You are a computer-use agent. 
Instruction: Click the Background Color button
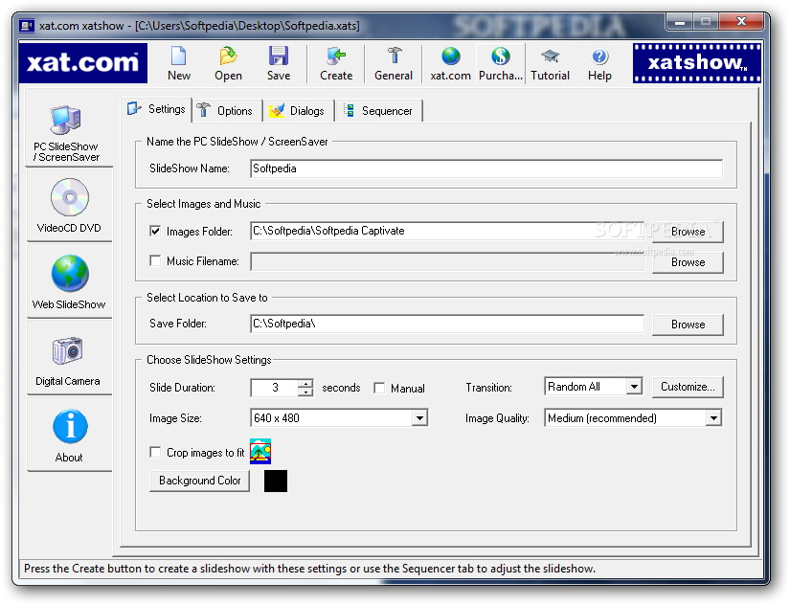(x=199, y=481)
